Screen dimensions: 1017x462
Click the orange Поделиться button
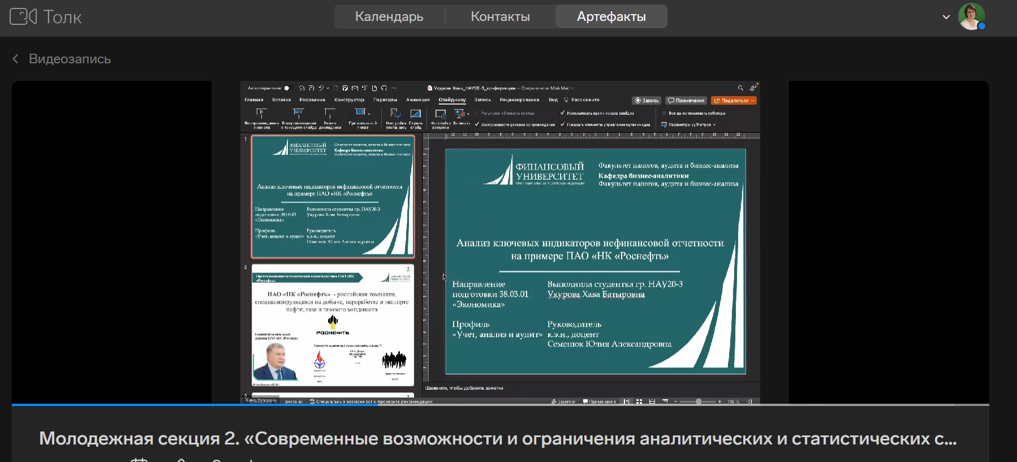734,100
